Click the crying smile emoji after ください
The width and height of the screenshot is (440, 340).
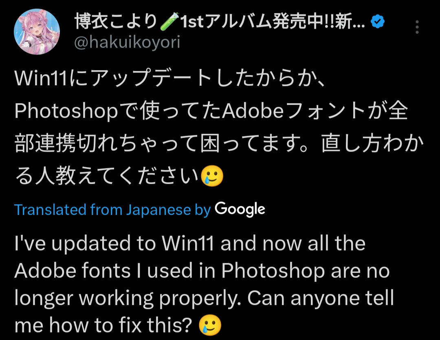coord(212,176)
